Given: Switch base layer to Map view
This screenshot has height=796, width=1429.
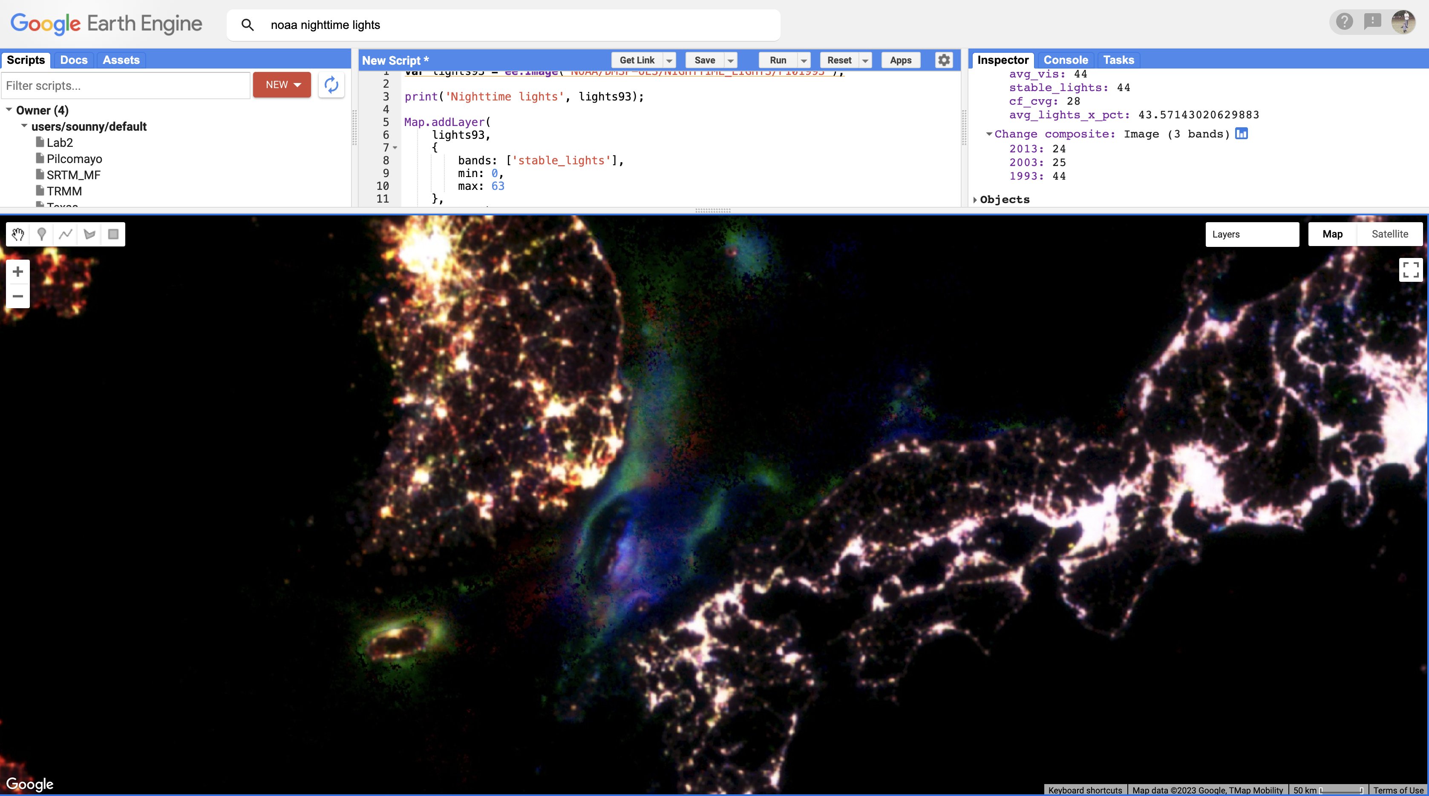Looking at the screenshot, I should click(x=1332, y=234).
